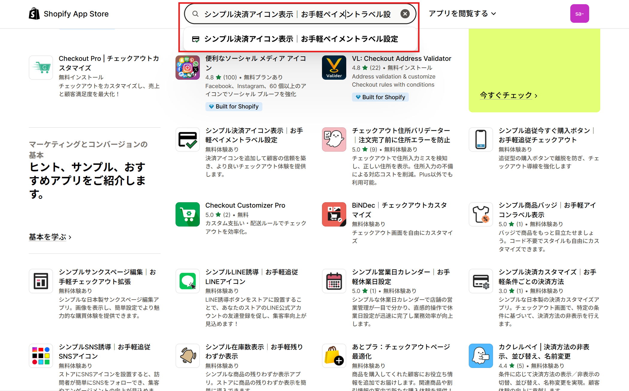The height and width of the screenshot is (391, 629).
Task: Open the チェックアウト住所バリデーター ghost app icon
Action: click(334, 139)
